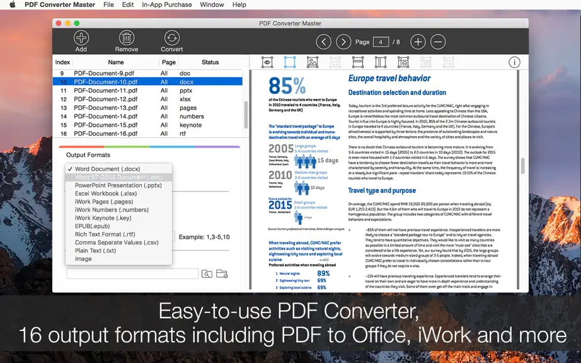Screen dimensions: 581x363
Task: Click the output folder path field
Action: tap(132, 274)
